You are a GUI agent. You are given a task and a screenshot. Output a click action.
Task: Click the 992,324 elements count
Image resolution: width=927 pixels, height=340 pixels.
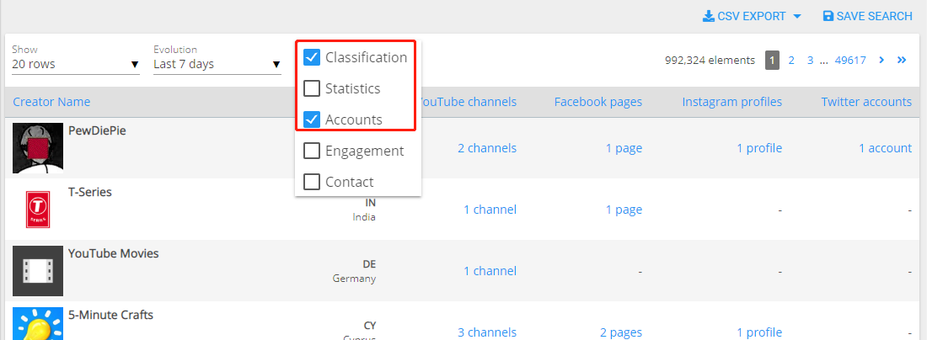click(x=710, y=61)
